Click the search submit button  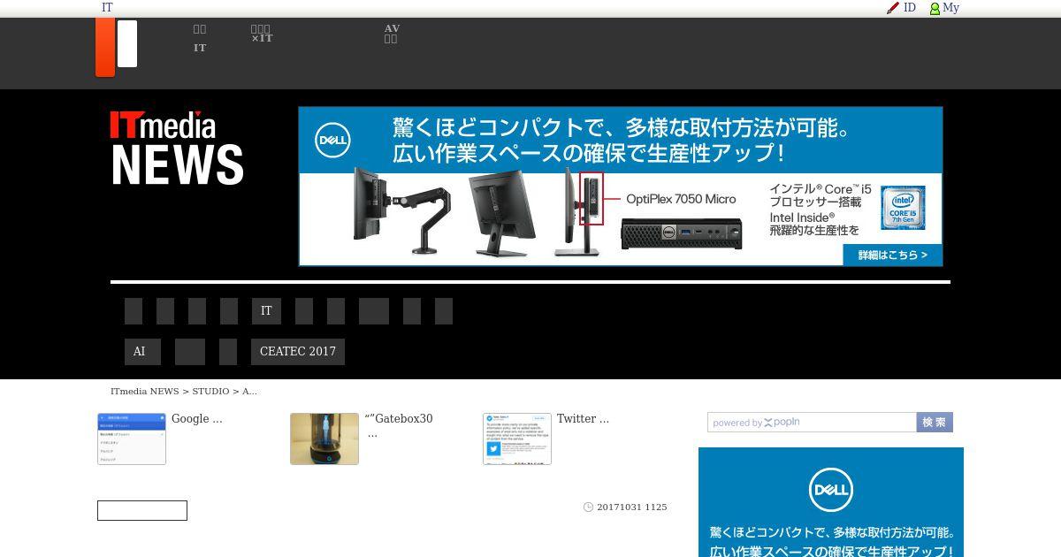(935, 423)
